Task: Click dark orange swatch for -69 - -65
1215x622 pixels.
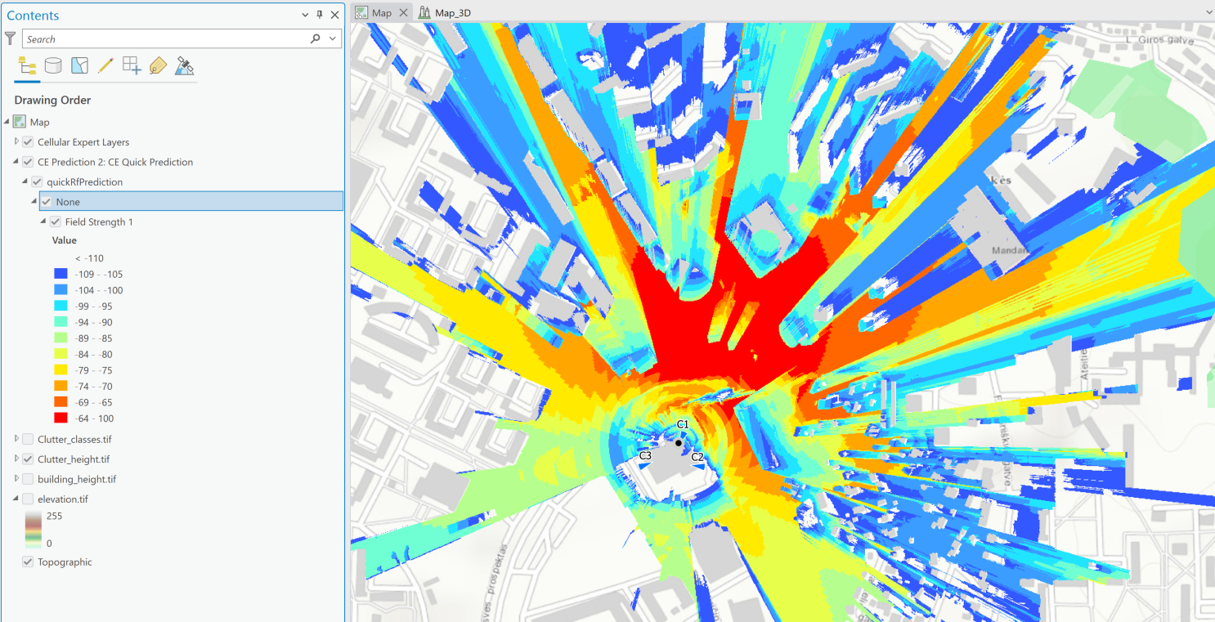Action: pyautogui.click(x=61, y=402)
